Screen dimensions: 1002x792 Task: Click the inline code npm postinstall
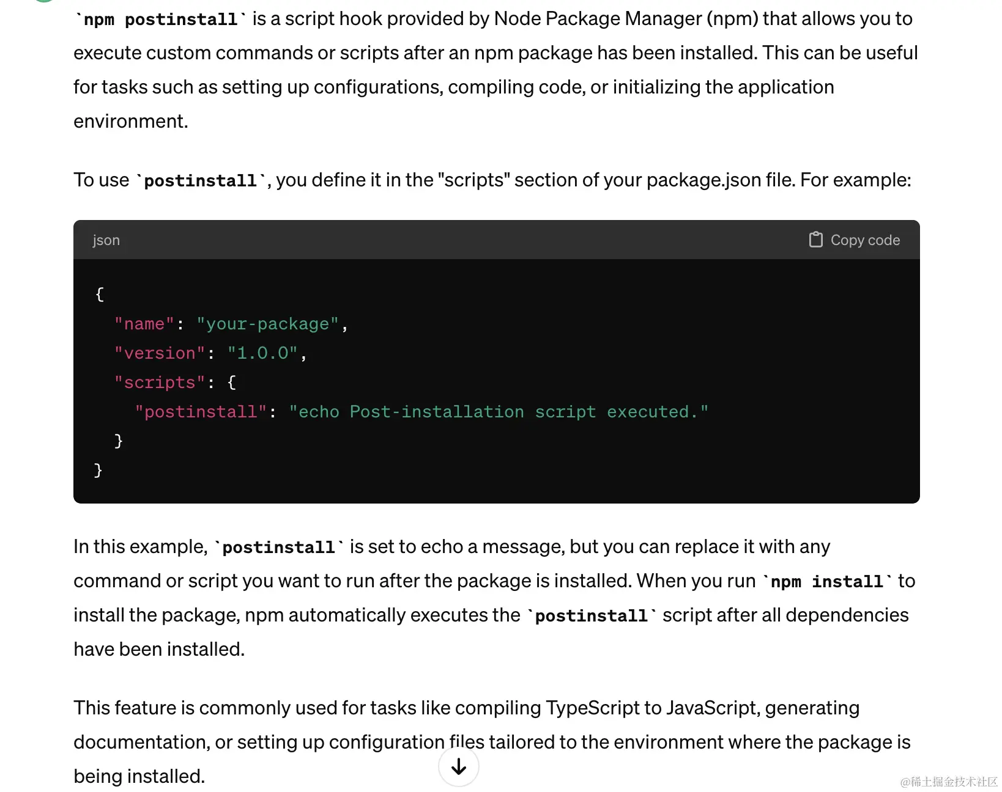[160, 20]
